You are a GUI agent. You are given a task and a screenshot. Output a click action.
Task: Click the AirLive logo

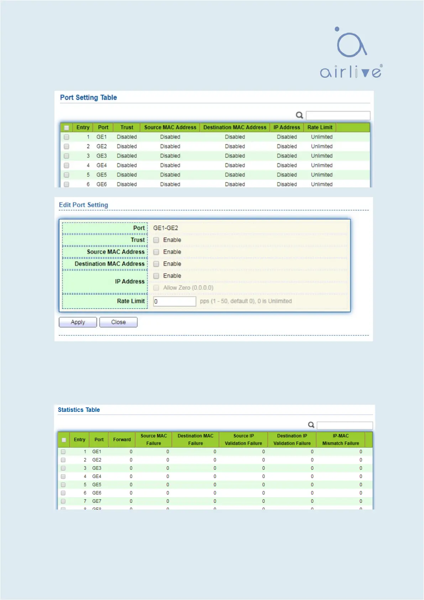[x=351, y=53]
